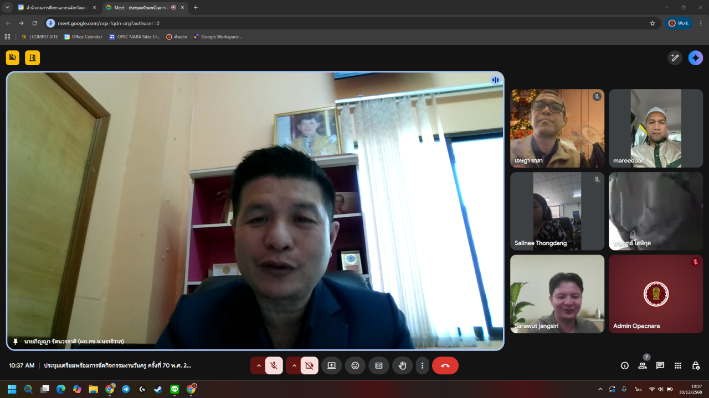Screen dimensions: 709x398
Task: Open the in-call chat messages panel
Action: pos(660,365)
